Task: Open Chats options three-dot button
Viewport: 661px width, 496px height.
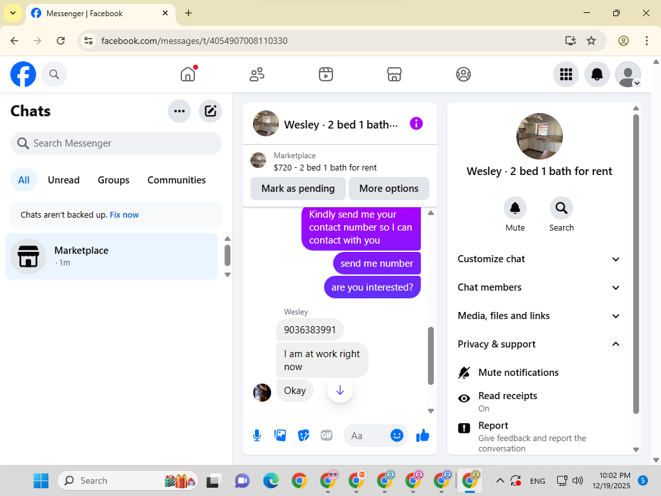Action: click(x=179, y=111)
